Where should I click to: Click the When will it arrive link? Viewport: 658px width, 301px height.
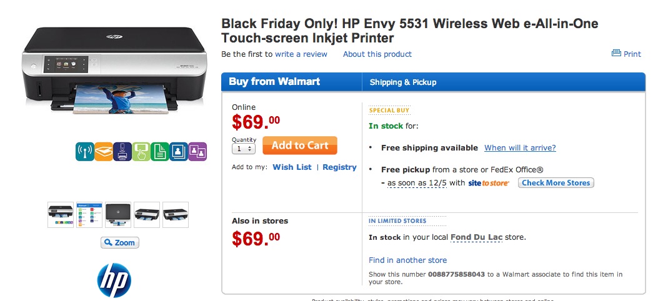(520, 148)
